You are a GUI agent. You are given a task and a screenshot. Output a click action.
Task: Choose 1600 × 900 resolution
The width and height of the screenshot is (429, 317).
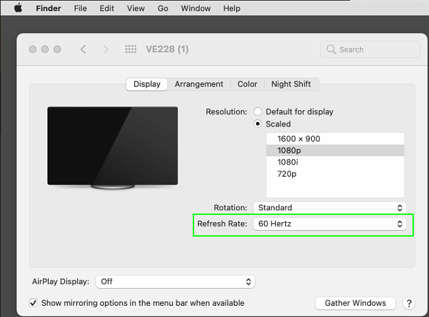299,138
